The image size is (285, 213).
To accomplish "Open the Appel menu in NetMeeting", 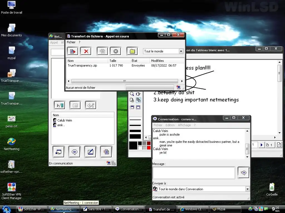I will point(54,42).
